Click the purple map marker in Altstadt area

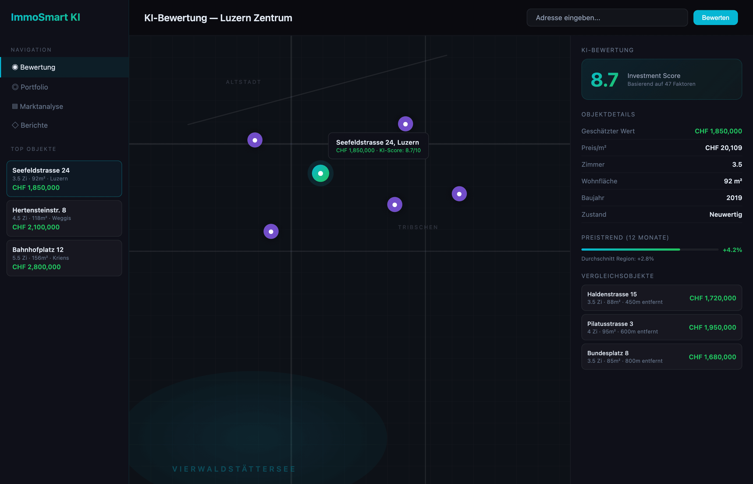pyautogui.click(x=255, y=140)
